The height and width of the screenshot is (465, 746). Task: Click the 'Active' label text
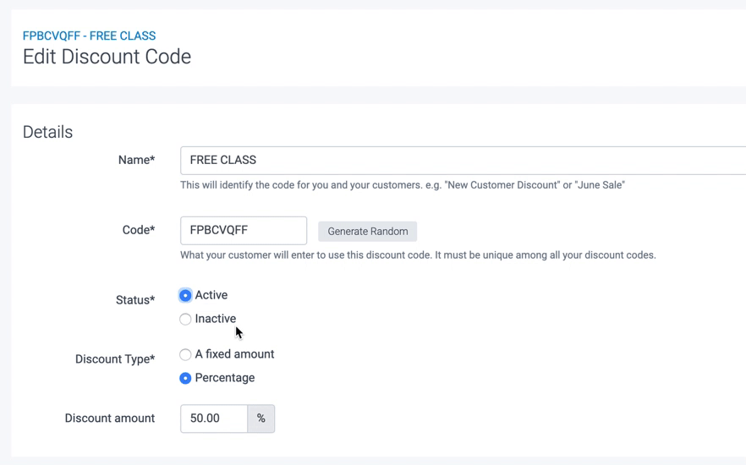tap(211, 295)
